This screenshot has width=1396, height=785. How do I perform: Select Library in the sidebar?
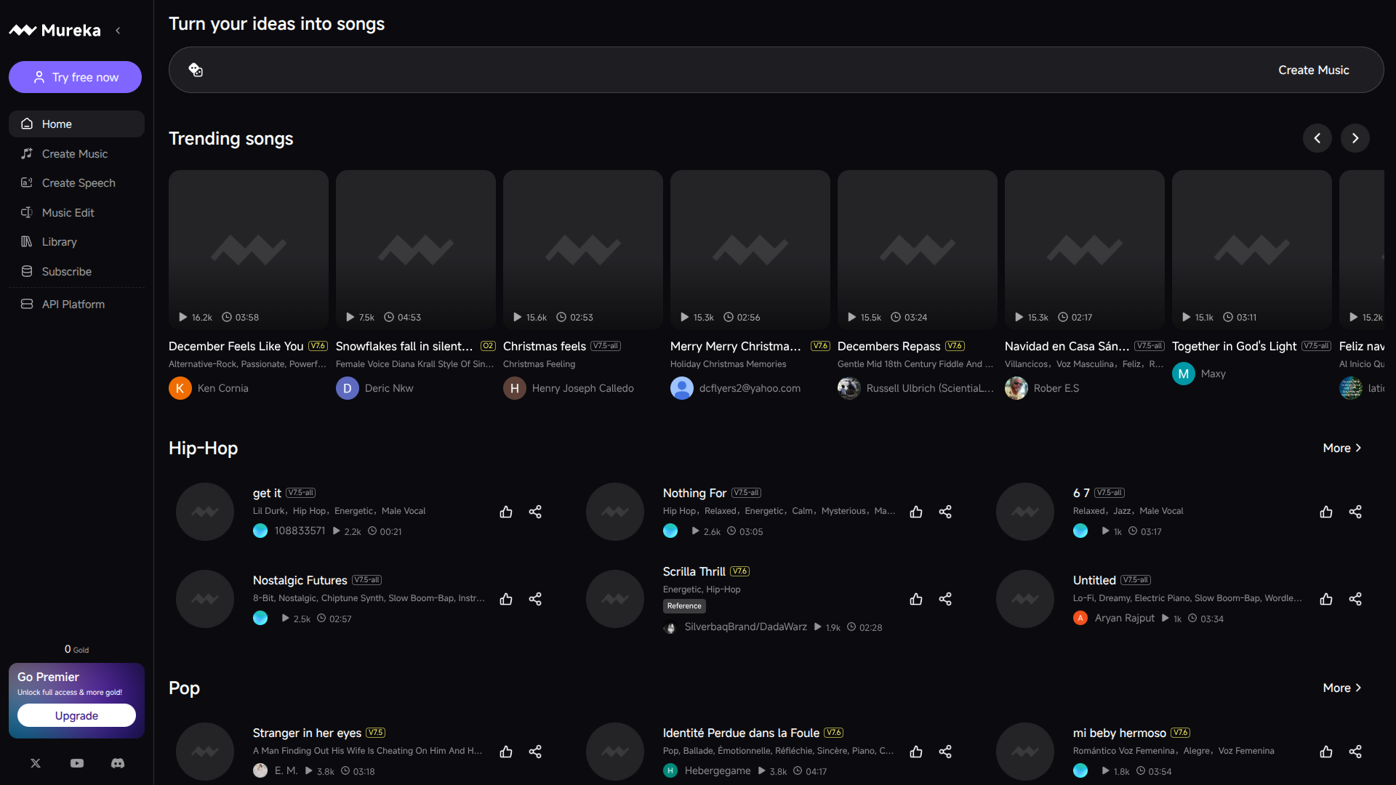coord(60,241)
